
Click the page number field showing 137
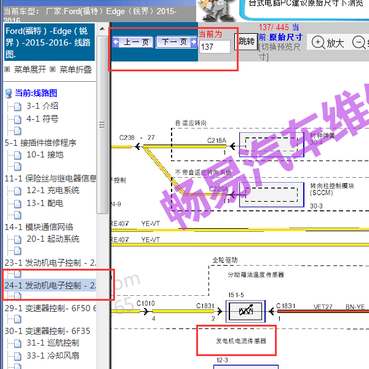point(215,47)
